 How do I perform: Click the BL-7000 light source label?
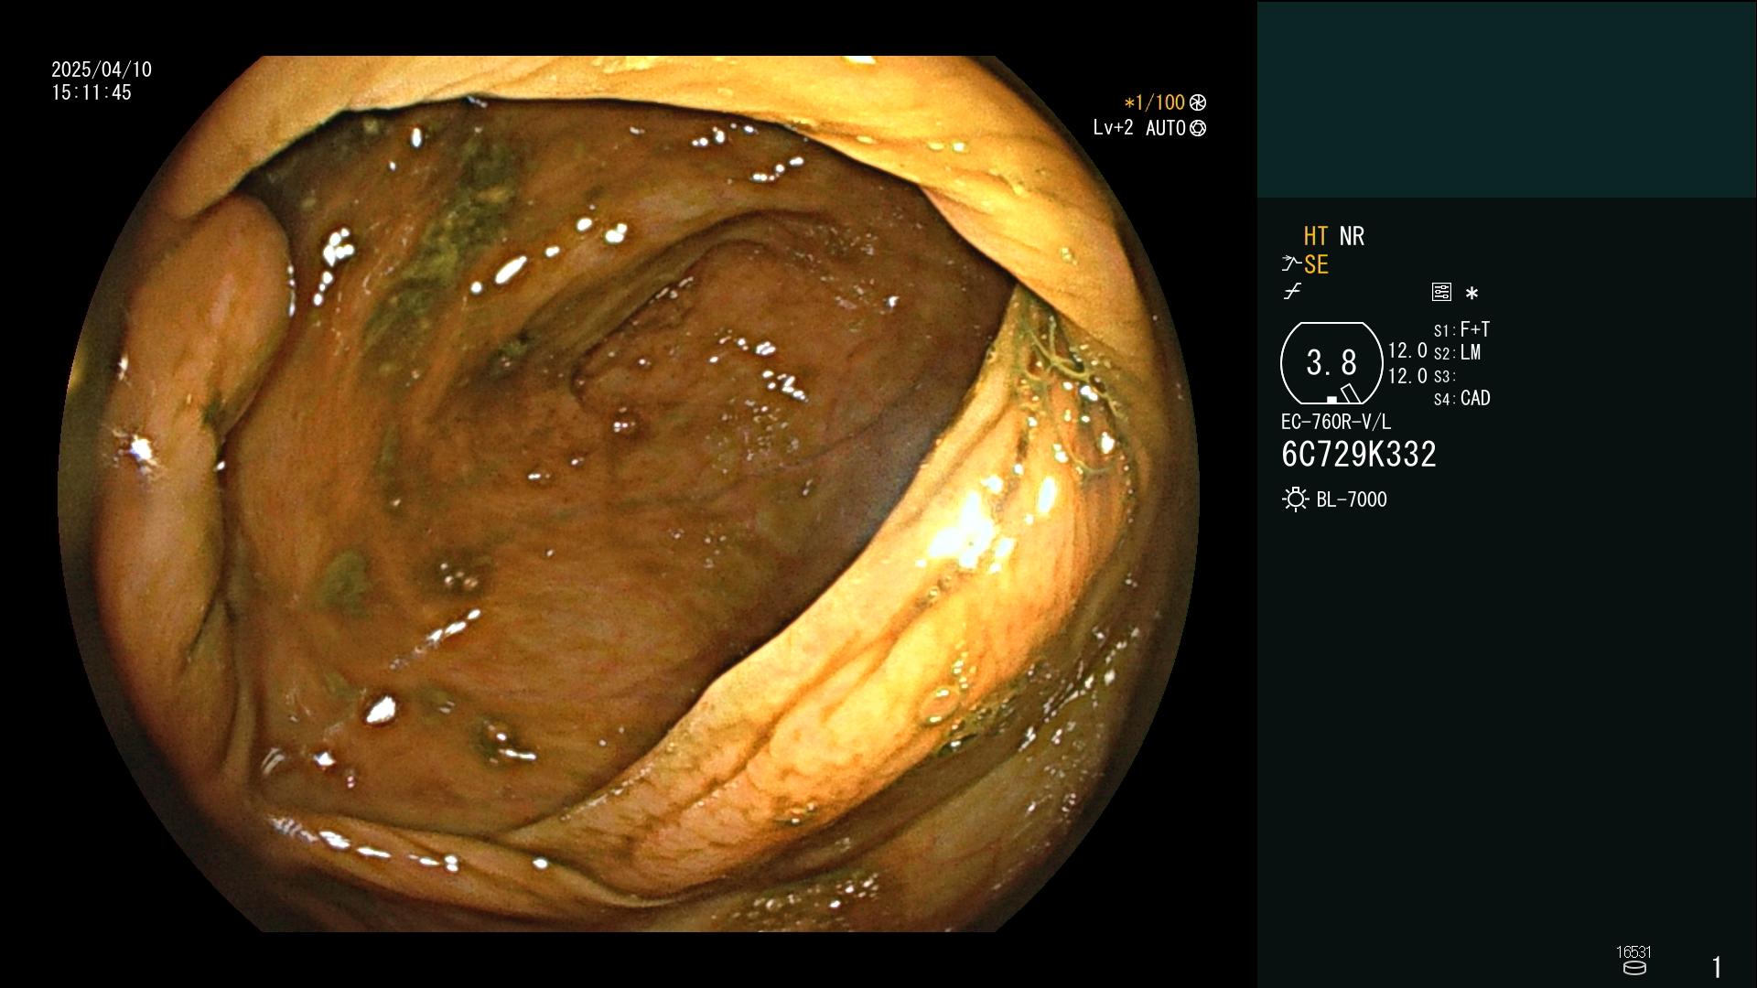(x=1352, y=499)
